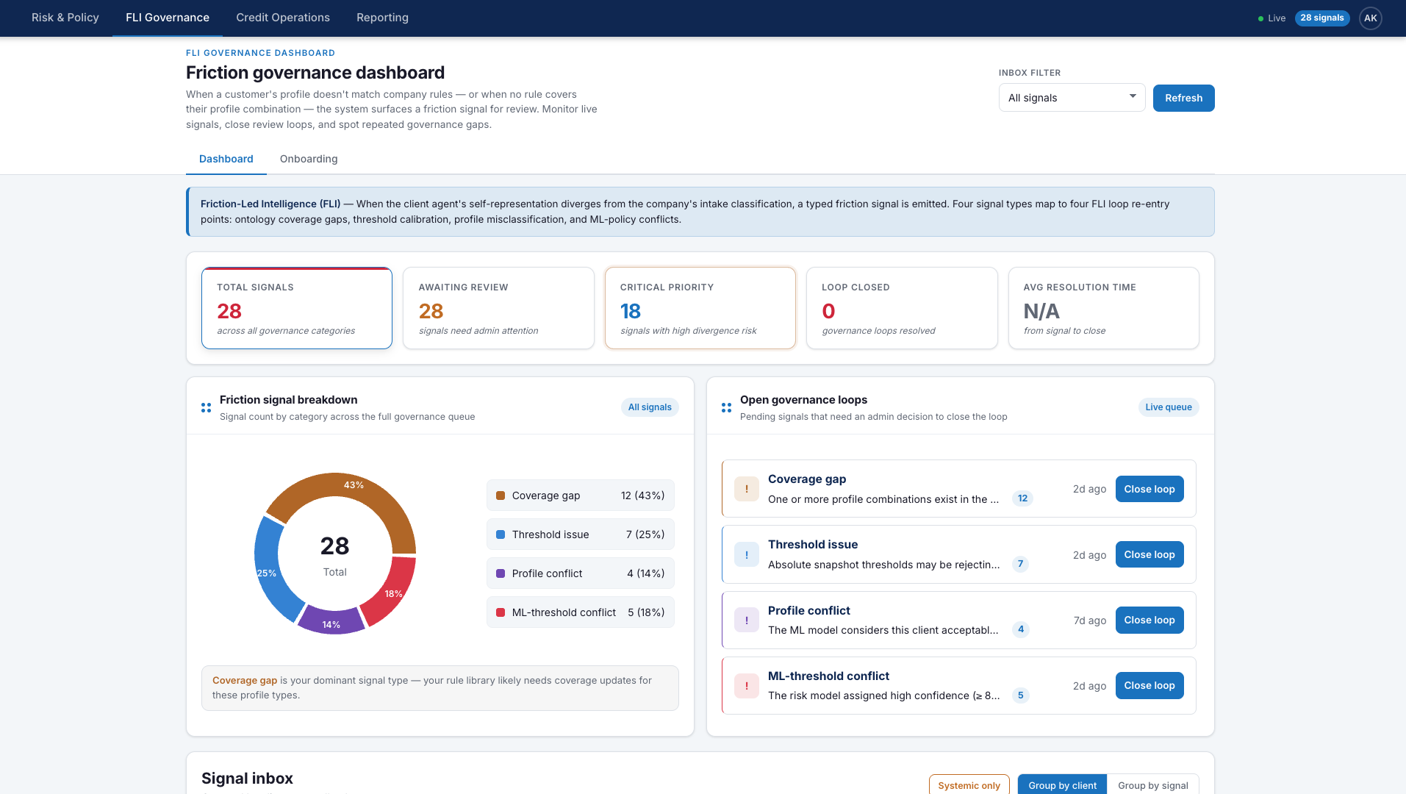This screenshot has height=794, width=1406.
Task: Click the Refresh button
Action: pyautogui.click(x=1183, y=98)
